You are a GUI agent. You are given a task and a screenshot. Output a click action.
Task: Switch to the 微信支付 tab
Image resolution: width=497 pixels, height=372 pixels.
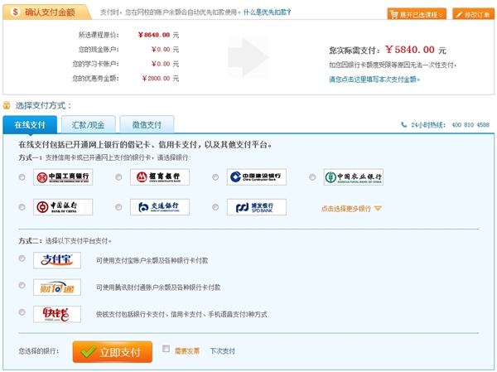coord(147,125)
